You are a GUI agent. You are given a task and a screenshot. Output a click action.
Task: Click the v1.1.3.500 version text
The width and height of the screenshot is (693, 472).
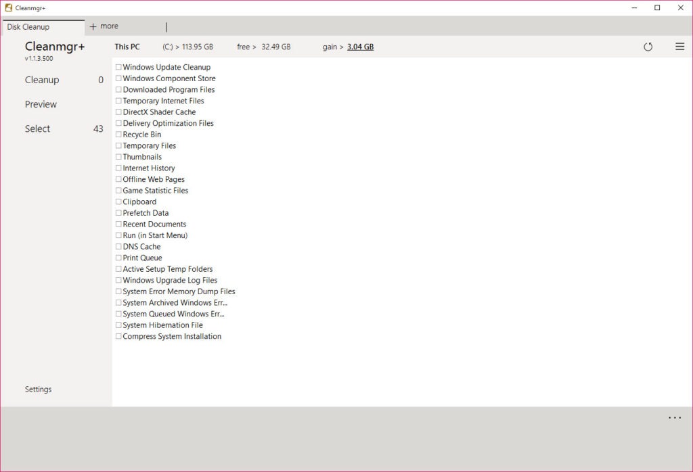coord(39,58)
